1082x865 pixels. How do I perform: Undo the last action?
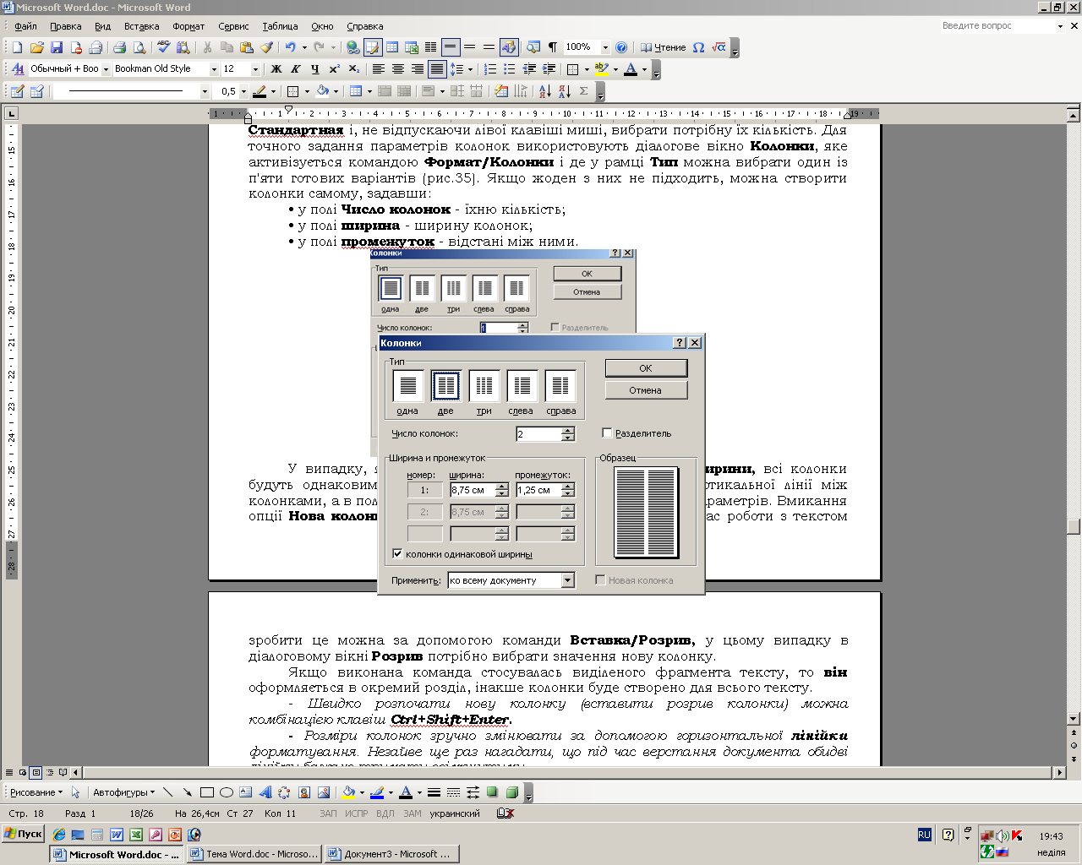click(291, 47)
